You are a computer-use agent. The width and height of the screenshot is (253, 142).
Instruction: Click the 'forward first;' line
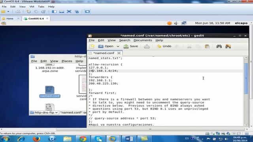(x=102, y=93)
